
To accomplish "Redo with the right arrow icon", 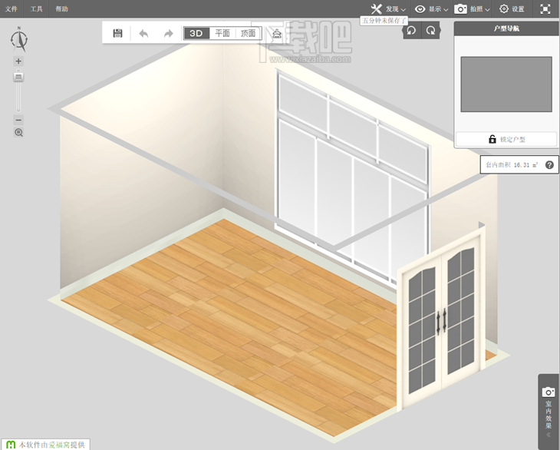I will coord(168,34).
